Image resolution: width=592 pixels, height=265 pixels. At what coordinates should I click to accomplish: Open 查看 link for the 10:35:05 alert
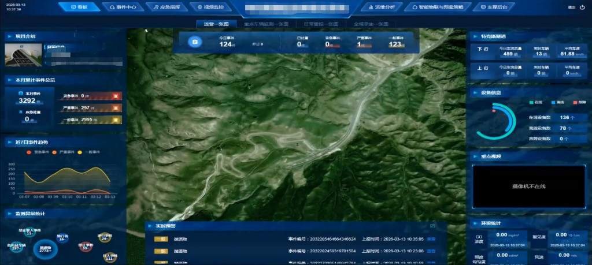click(x=431, y=239)
